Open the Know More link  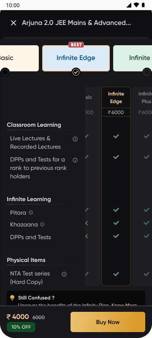(x=124, y=305)
